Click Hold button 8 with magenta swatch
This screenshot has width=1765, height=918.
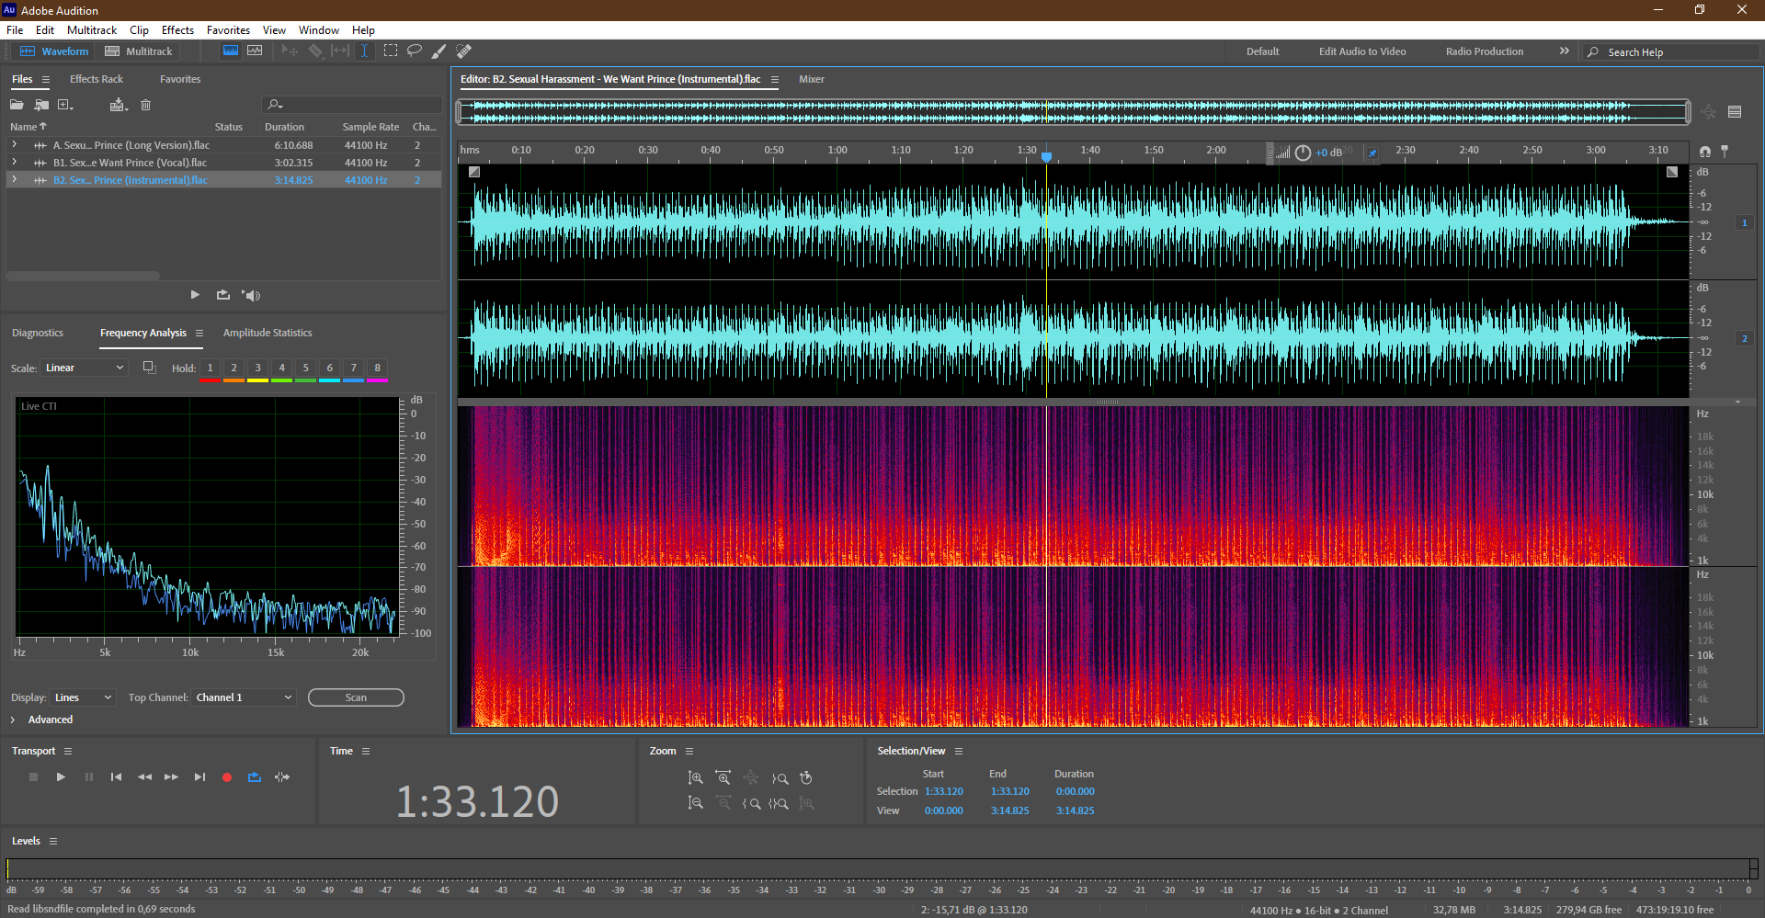click(x=377, y=369)
